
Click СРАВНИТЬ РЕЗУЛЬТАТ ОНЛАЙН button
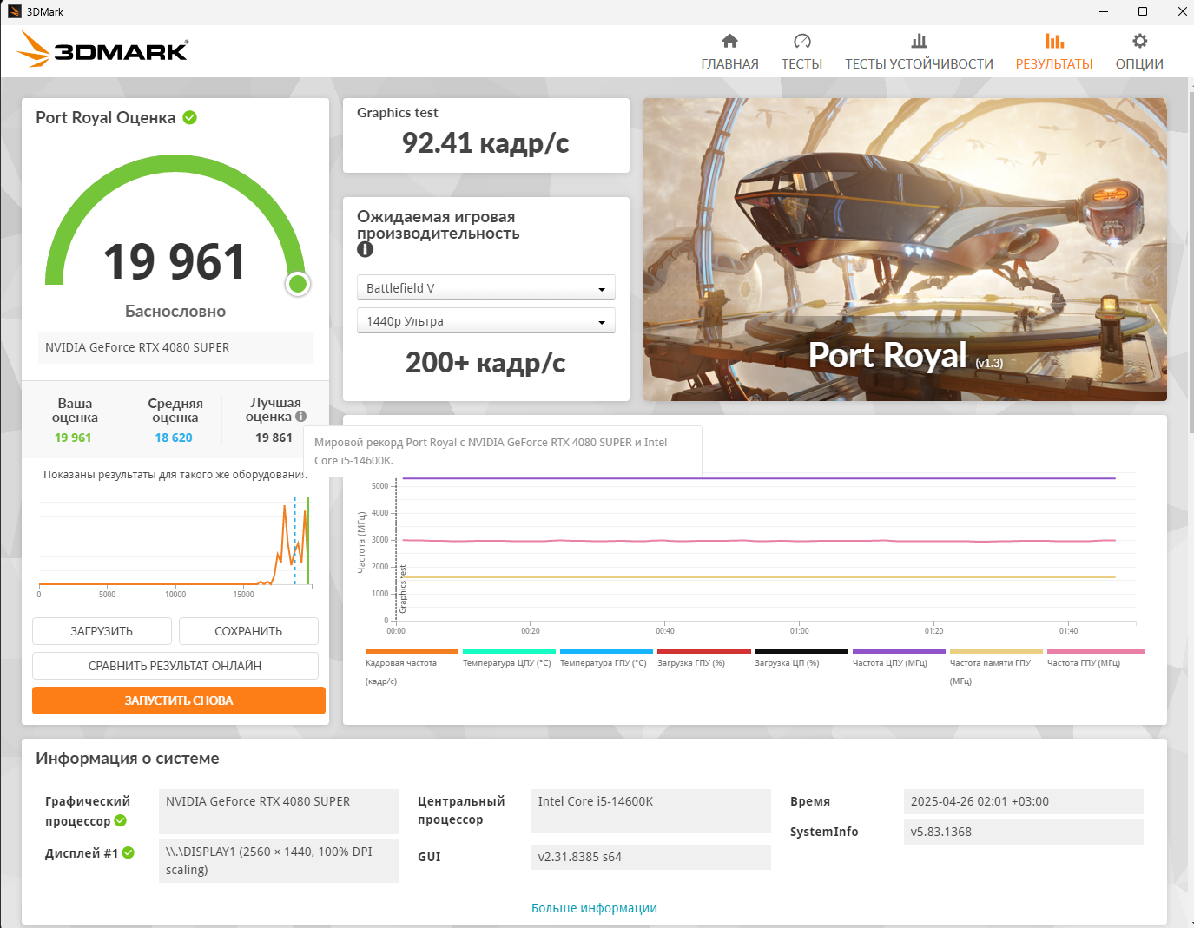175,666
